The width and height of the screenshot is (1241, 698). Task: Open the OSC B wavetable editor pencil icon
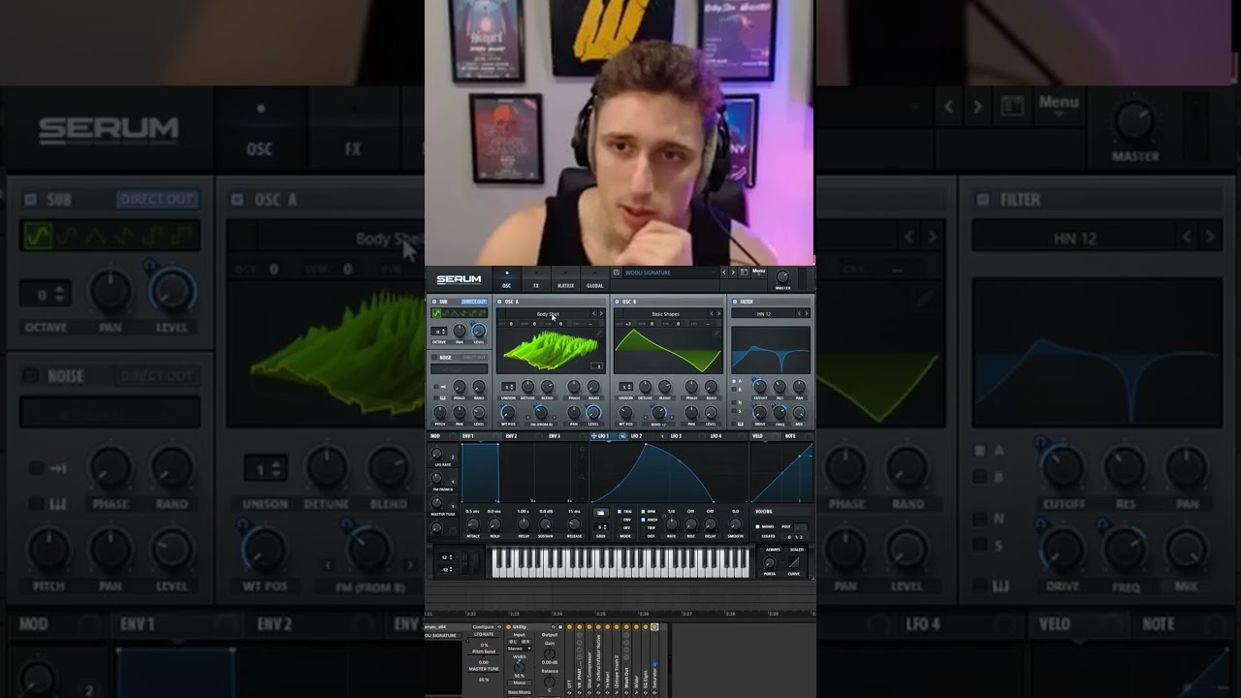(716, 333)
